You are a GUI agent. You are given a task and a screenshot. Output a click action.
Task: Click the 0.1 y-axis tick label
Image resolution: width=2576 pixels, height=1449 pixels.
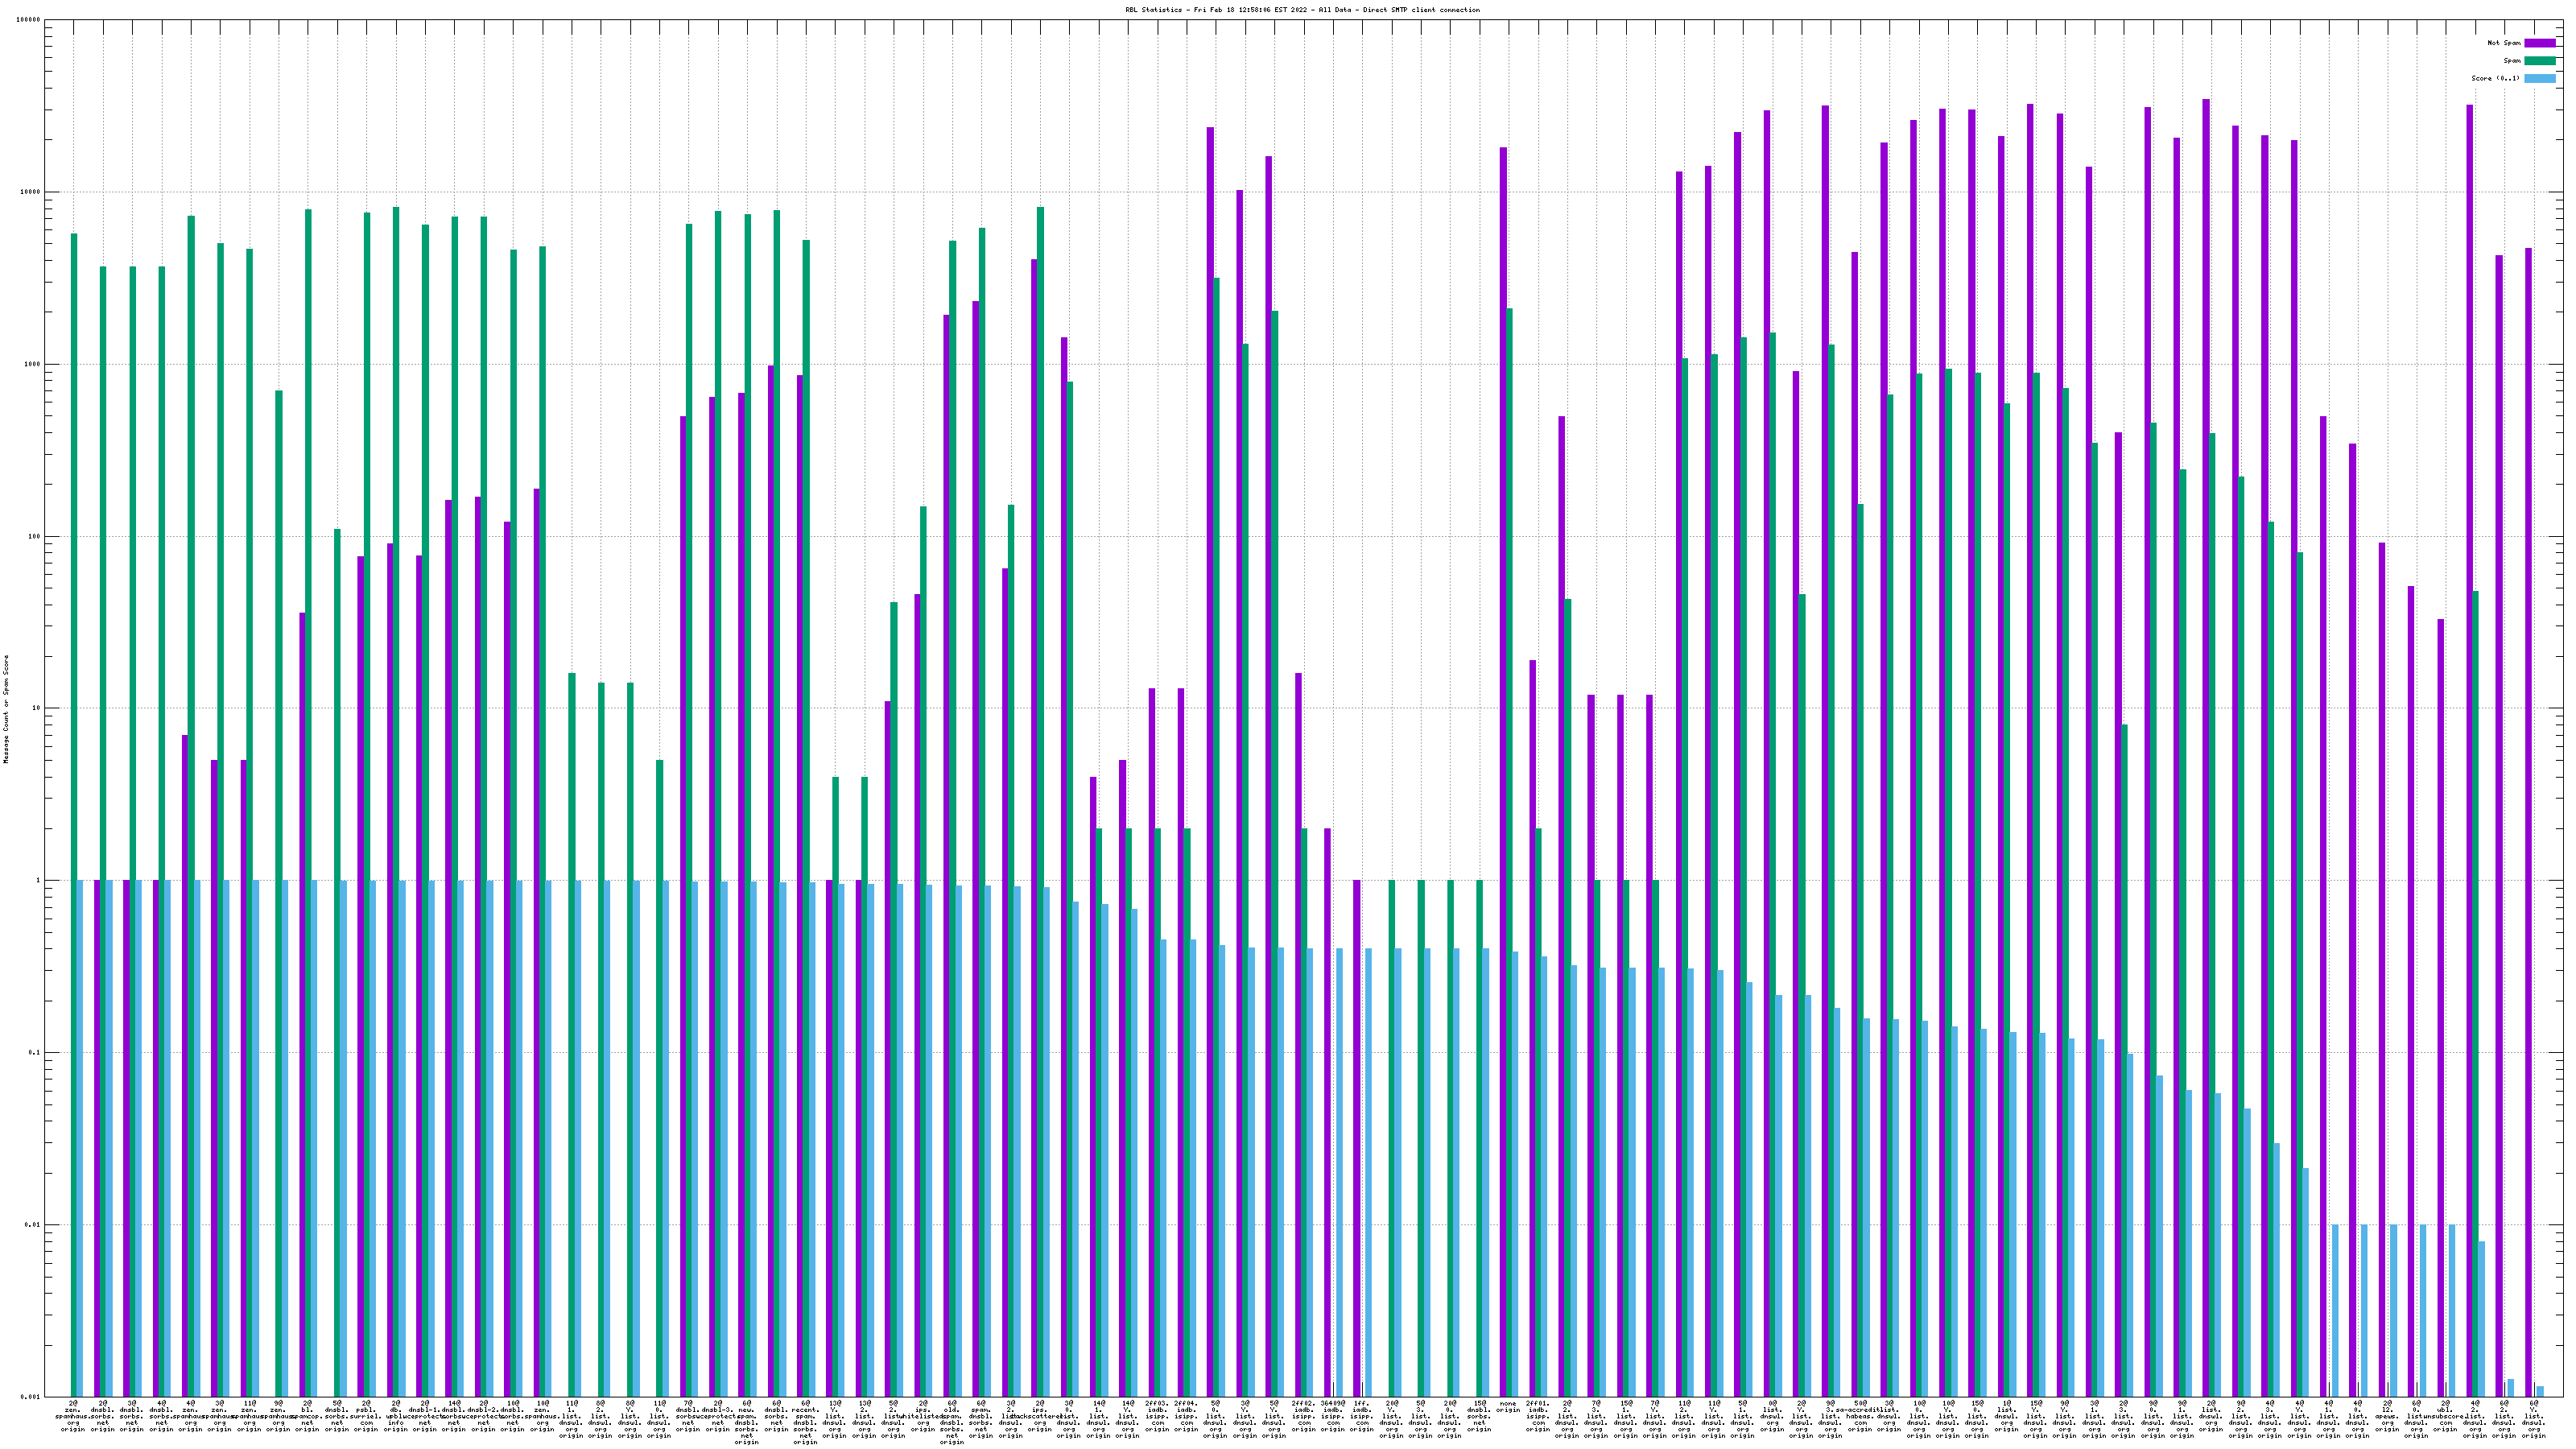35,1053
